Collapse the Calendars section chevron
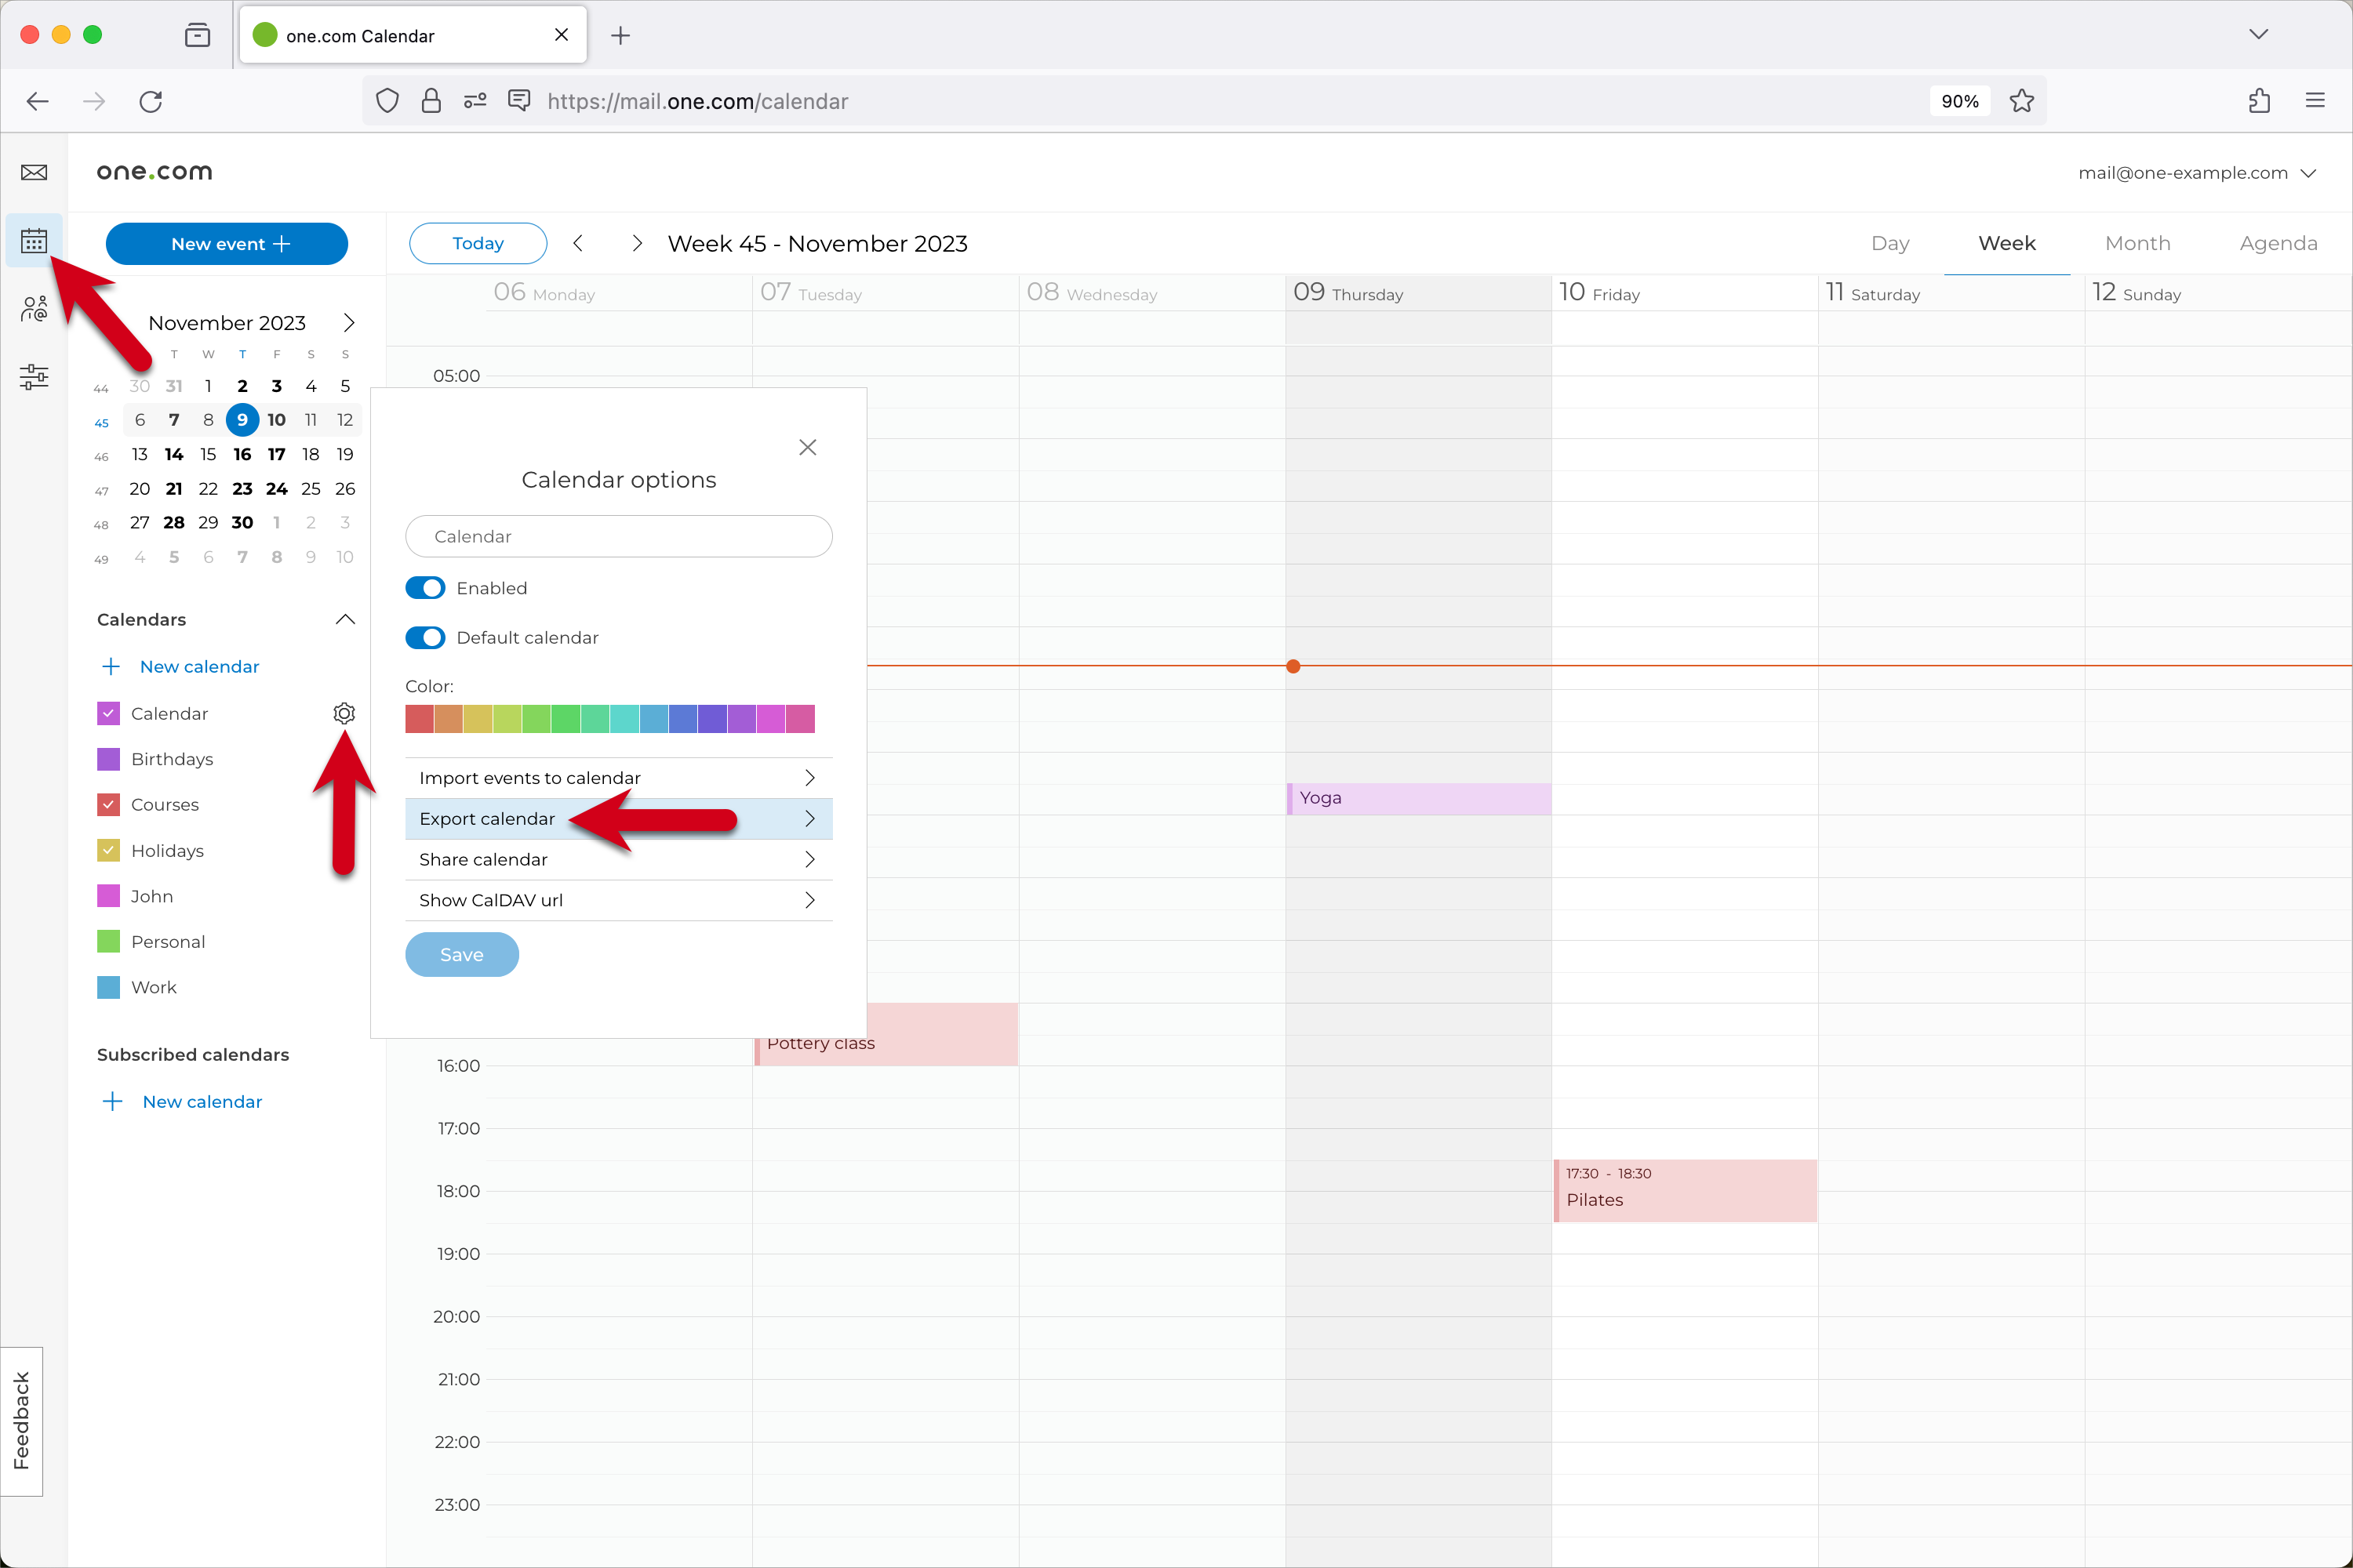The width and height of the screenshot is (2353, 1568). 344,619
